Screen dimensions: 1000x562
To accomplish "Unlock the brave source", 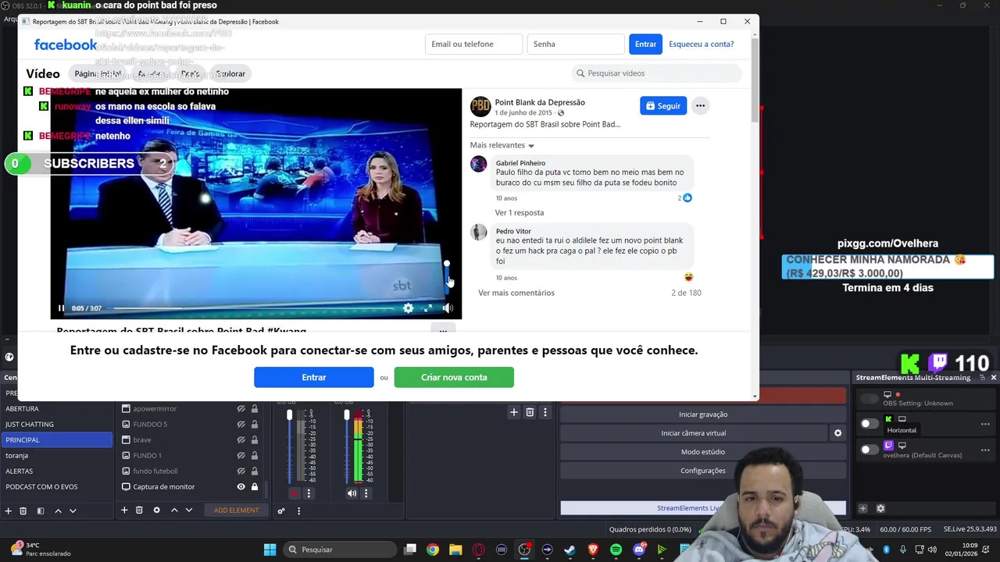I will pos(254,439).
